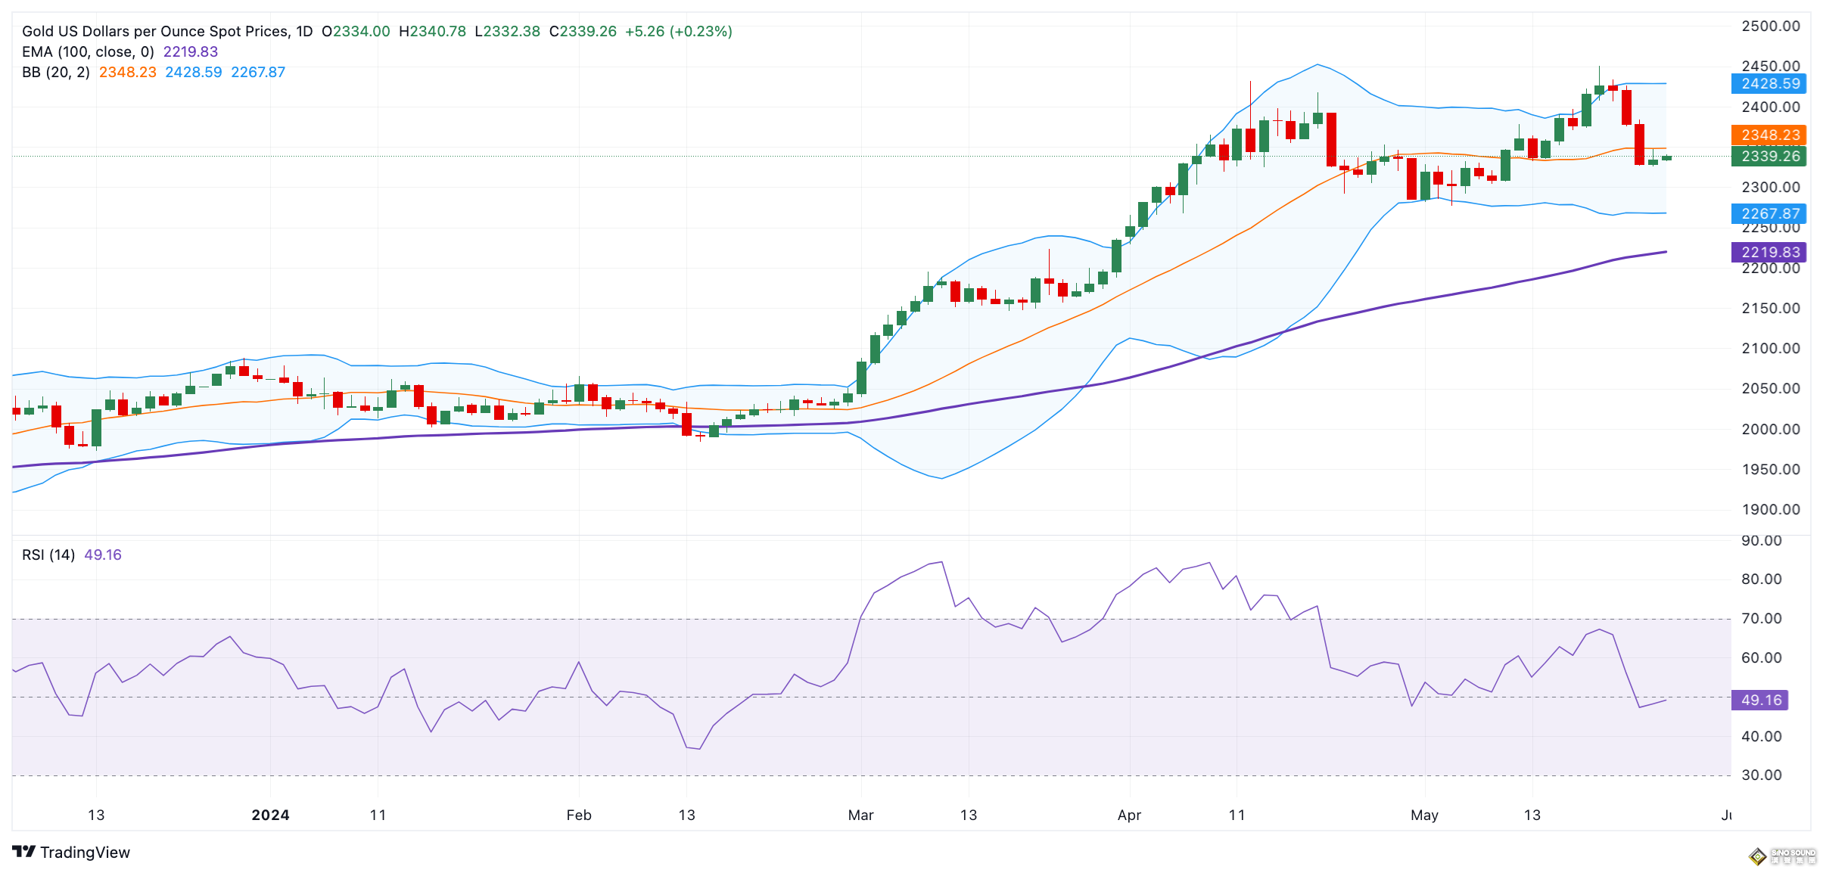Click the blue 2267.87 lower band tag
This screenshot has width=1823, height=873.
click(1769, 214)
